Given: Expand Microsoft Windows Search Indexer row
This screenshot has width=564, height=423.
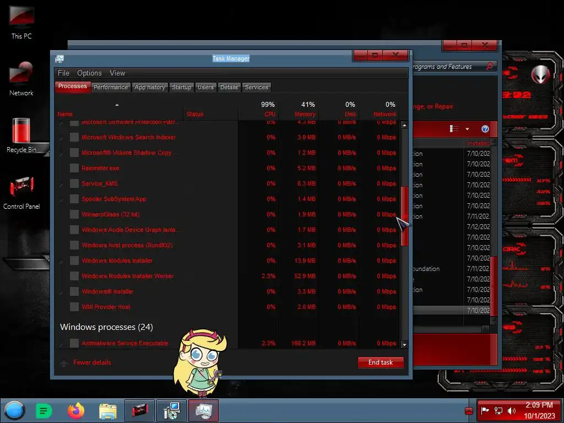Looking at the screenshot, I should pyautogui.click(x=62, y=138).
